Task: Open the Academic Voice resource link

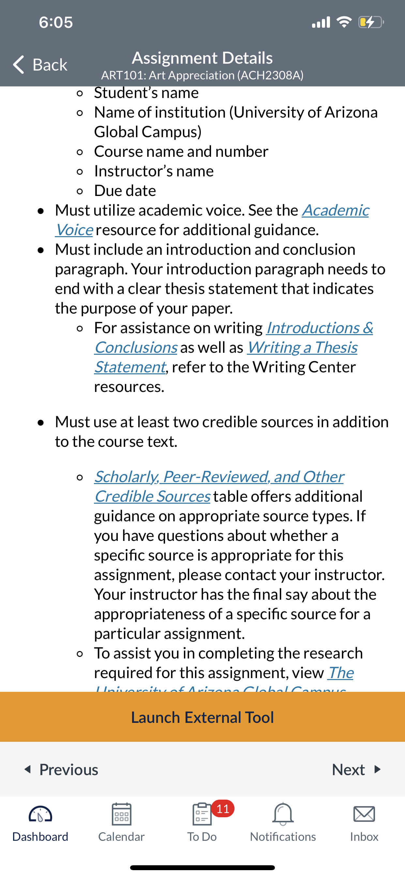Action: coord(212,220)
